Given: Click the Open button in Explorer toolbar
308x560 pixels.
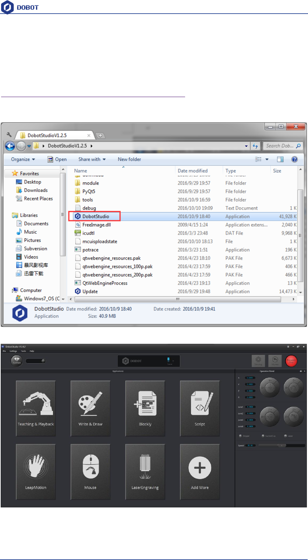Looking at the screenshot, I should 57,159.
